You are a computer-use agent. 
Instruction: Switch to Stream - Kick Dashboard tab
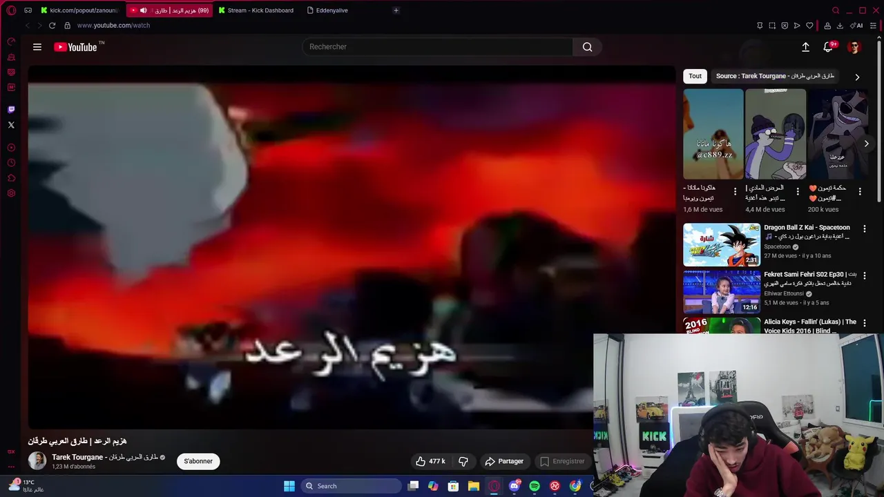pos(257,10)
